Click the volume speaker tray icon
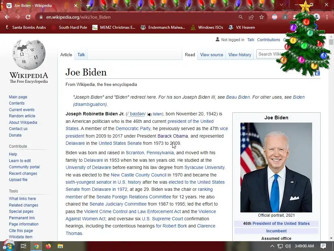 (288, 246)
